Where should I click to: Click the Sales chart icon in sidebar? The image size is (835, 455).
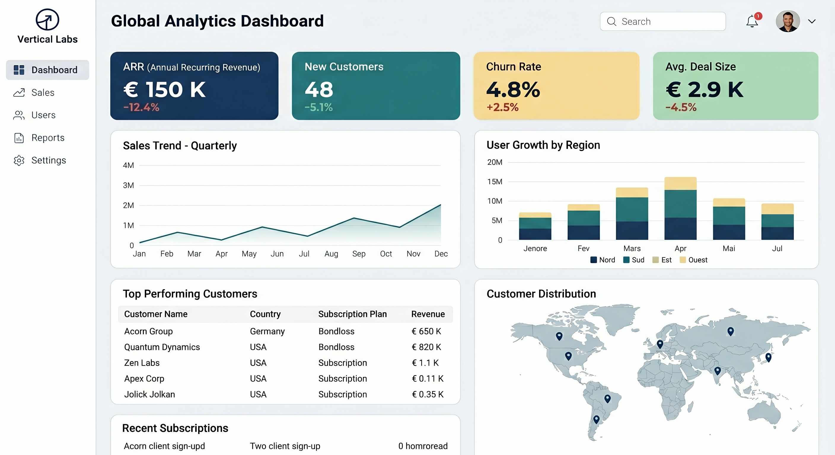pos(19,93)
